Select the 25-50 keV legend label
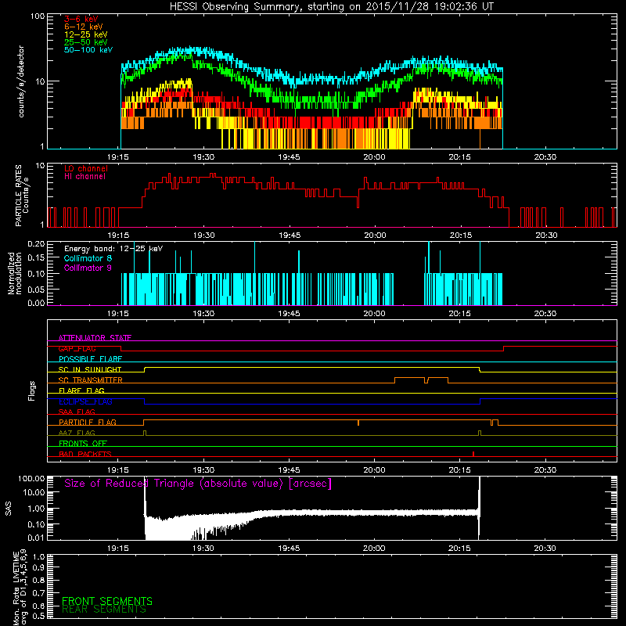The width and height of the screenshot is (626, 626). (x=86, y=42)
